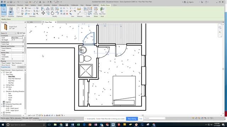This screenshot has width=227, height=127.
Task: Open the File tab
Action: 3,5
